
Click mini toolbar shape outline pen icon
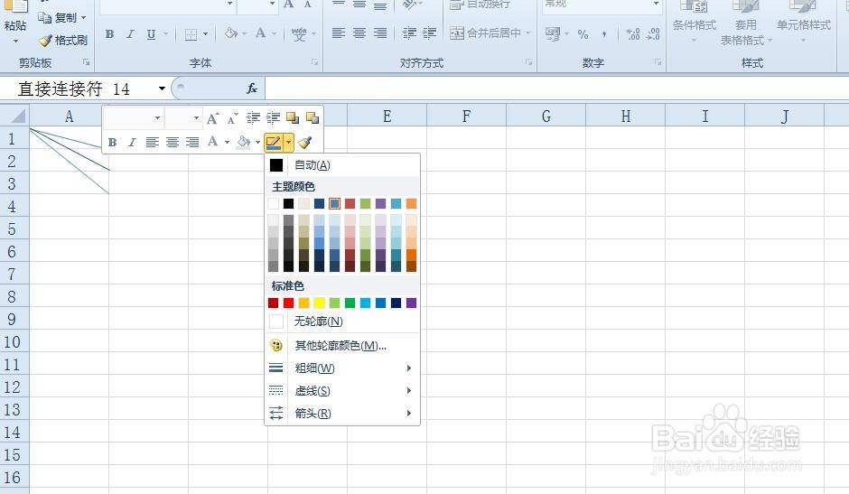tap(274, 143)
